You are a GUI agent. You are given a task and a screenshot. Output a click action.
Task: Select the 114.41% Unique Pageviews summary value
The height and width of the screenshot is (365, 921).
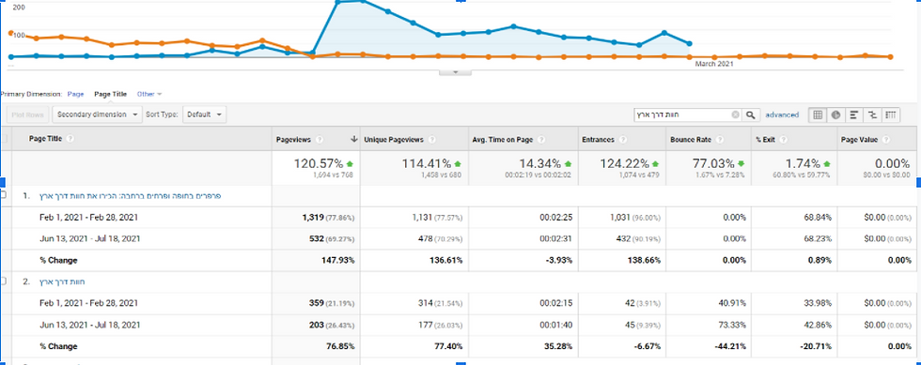tap(427, 163)
